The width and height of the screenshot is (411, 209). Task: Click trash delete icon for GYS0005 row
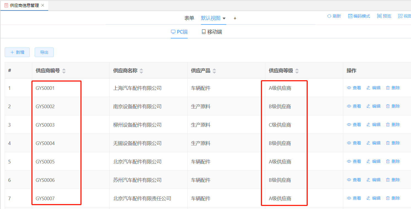click(388, 161)
